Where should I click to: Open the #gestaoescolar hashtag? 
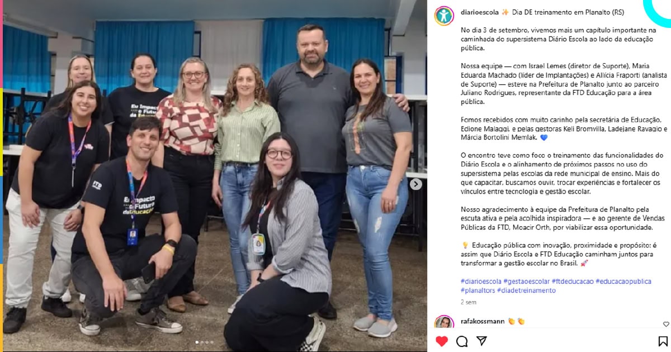tap(526, 282)
